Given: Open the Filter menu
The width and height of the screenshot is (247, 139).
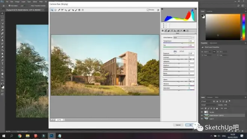Looking at the screenshot, I should pyautogui.click(x=41, y=1).
